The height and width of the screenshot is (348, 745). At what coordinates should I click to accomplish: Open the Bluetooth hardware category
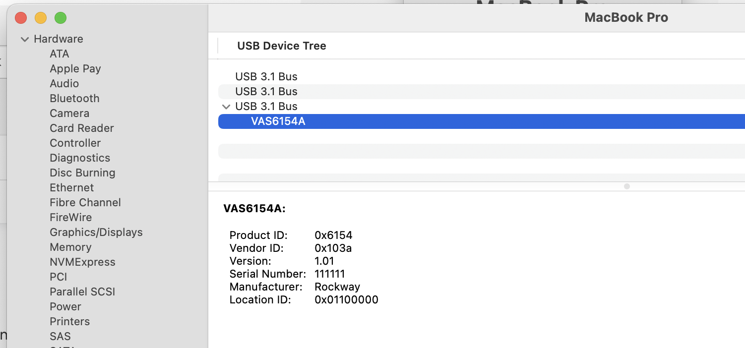(x=74, y=99)
